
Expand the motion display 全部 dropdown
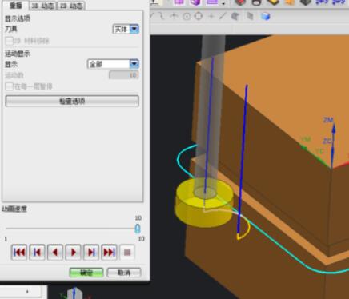coord(113,64)
